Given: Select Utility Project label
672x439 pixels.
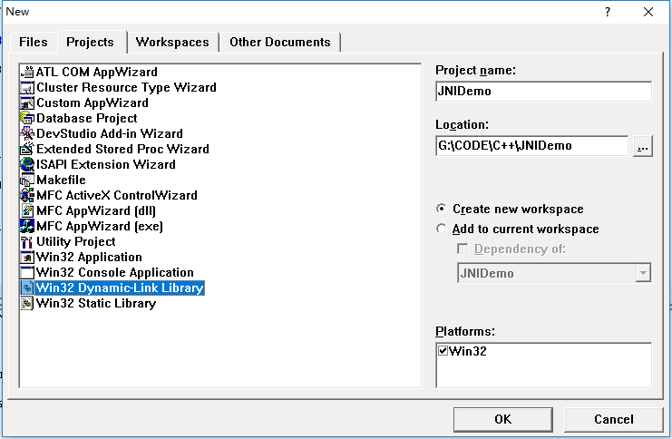Looking at the screenshot, I should [76, 242].
